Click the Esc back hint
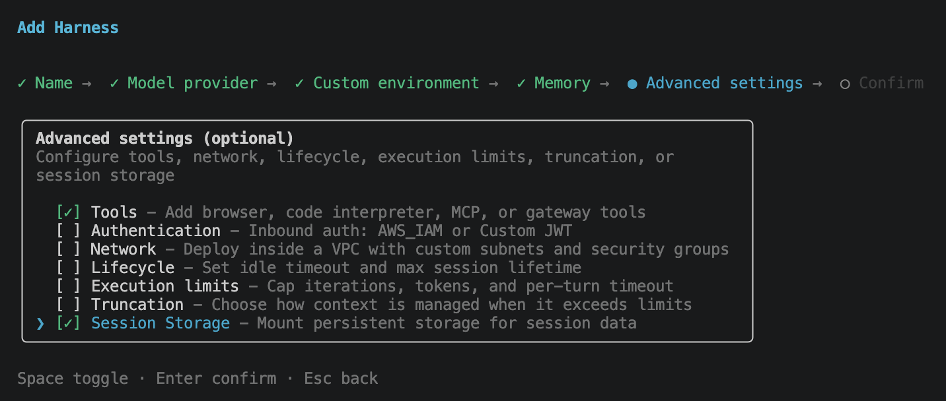This screenshot has width=946, height=401. 340,378
